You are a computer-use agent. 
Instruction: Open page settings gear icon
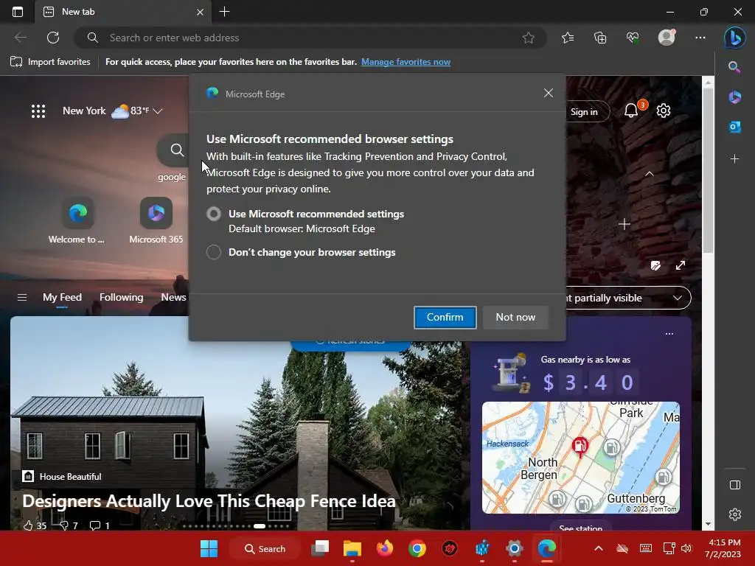[x=664, y=111]
